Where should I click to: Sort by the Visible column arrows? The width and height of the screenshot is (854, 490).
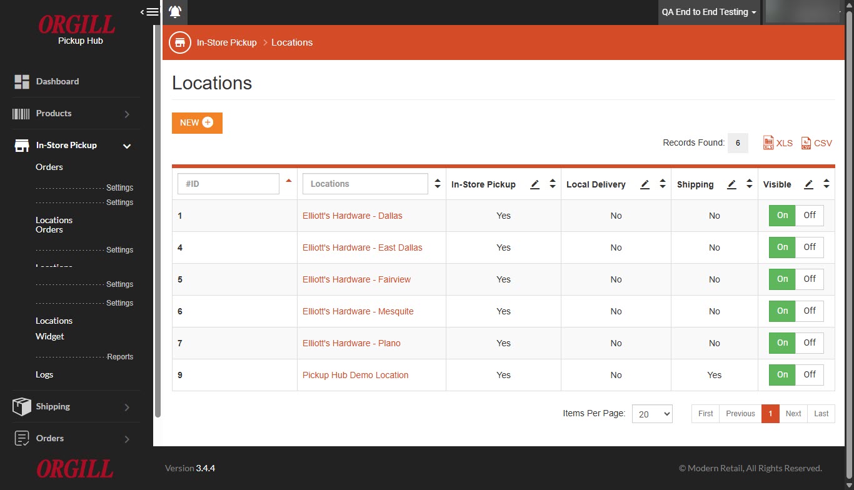(826, 184)
